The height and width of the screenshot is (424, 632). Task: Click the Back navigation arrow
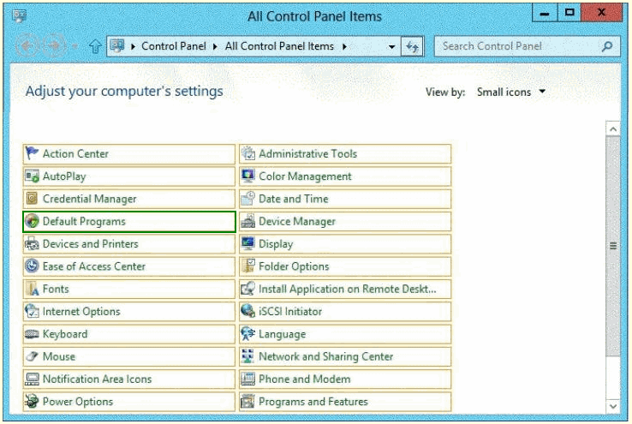pyautogui.click(x=27, y=46)
